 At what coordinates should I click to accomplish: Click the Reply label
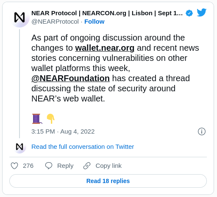pyautogui.click(x=65, y=166)
